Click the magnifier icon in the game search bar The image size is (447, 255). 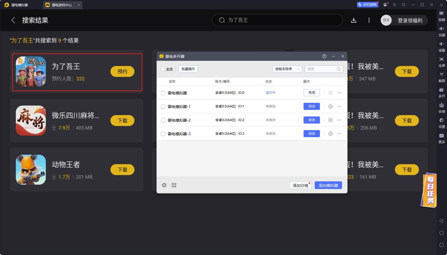(222, 20)
